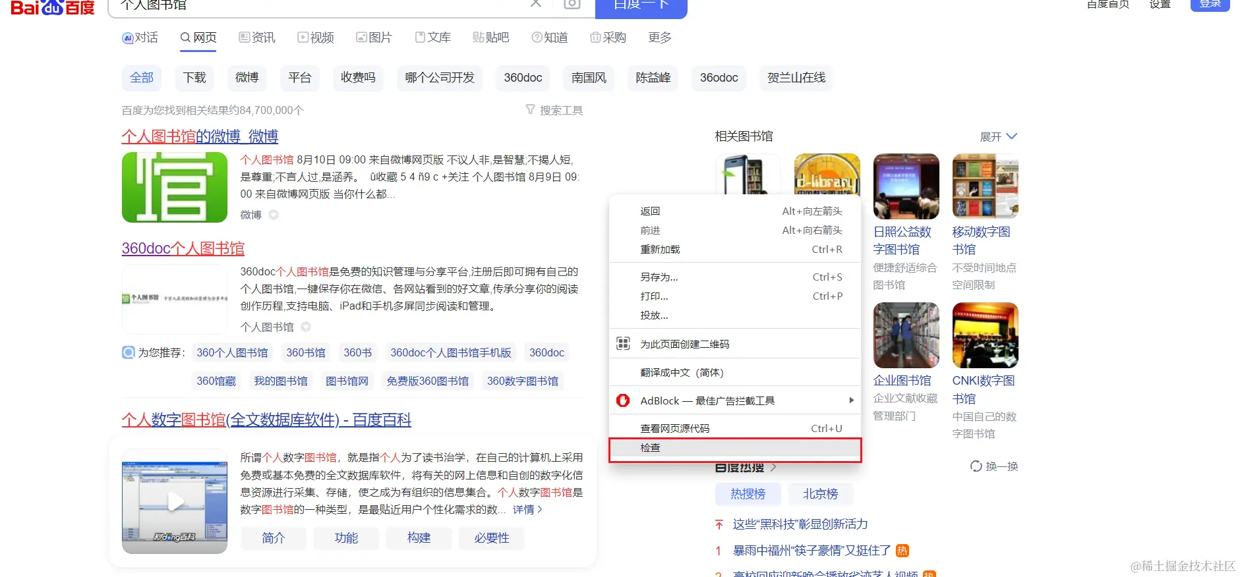Screen dimensions: 1240x577
Task: Choose 翻译成中文 (简体) menu entry
Action: pos(734,373)
